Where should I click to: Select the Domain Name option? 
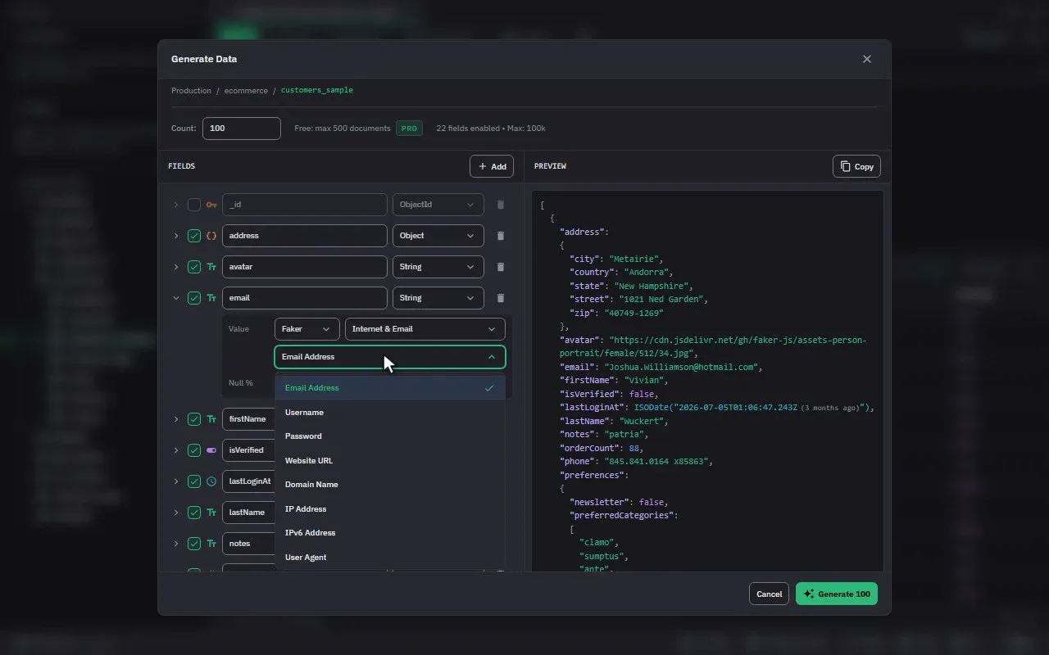(x=390, y=485)
